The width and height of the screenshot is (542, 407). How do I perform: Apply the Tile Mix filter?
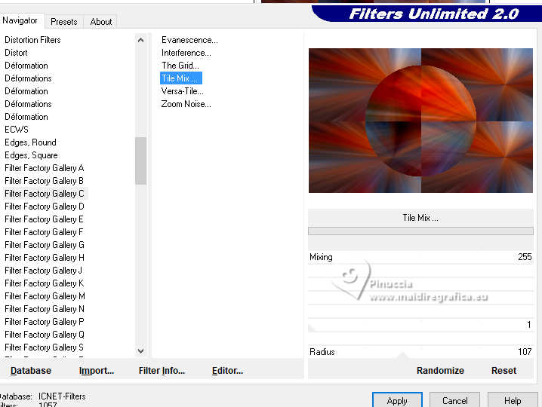397,400
